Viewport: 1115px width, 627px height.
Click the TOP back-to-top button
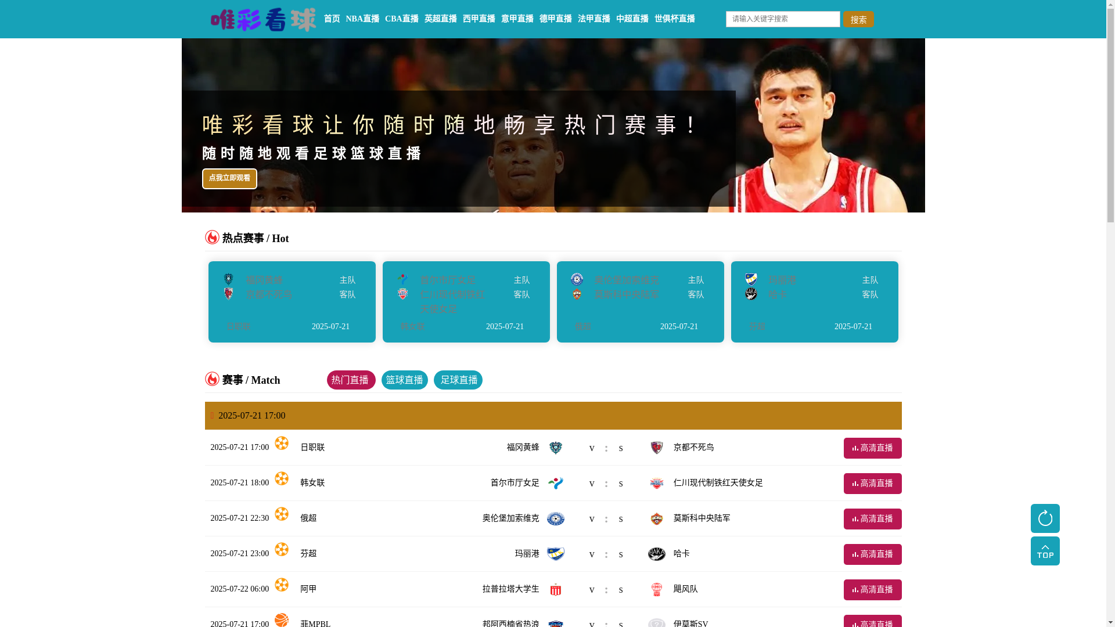[x=1045, y=551]
